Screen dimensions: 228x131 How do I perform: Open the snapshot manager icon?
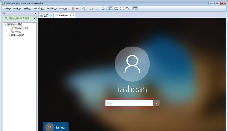103,9
